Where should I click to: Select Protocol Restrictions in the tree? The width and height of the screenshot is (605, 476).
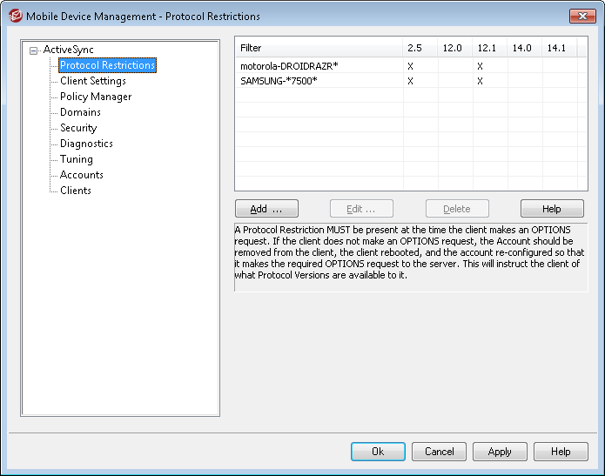click(107, 65)
